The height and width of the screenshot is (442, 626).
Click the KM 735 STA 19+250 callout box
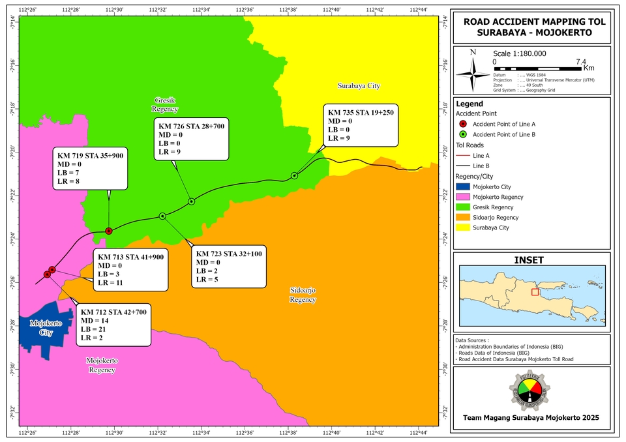pyautogui.click(x=361, y=125)
